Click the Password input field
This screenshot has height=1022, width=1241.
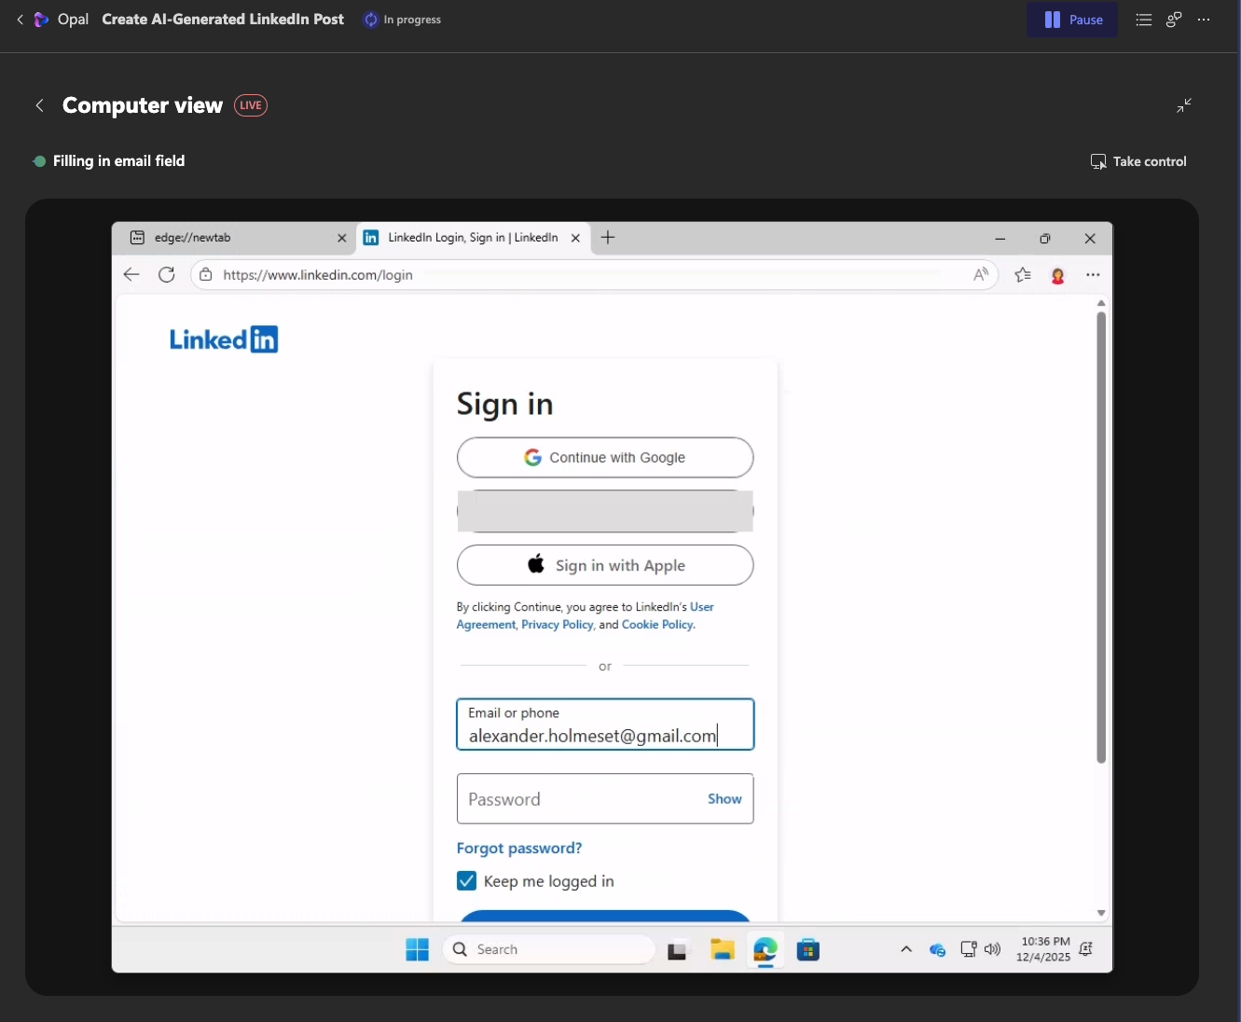tap(578, 799)
